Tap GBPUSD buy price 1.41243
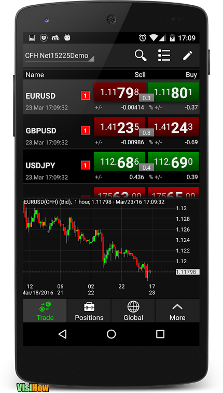Screen dimensions: 223x393 click(x=173, y=127)
